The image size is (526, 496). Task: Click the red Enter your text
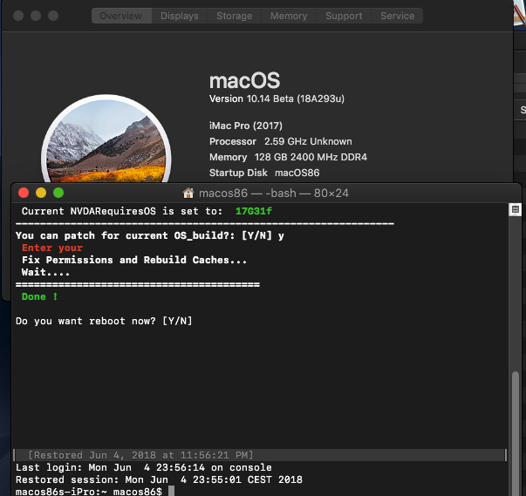click(x=52, y=248)
